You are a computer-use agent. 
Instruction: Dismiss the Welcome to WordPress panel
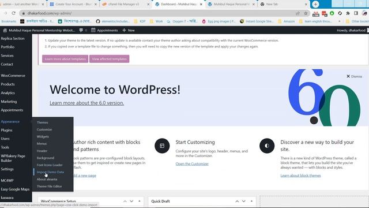354,76
